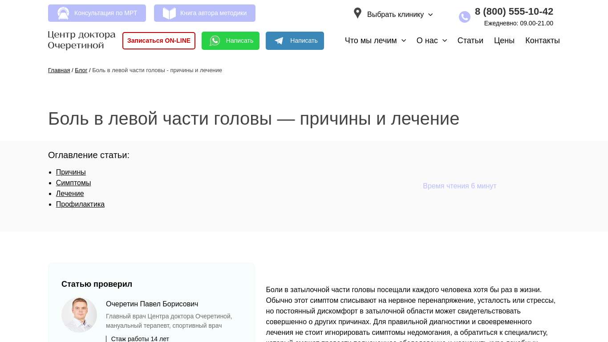Viewport: 608px width, 342px height.
Task: Click the Telegram paper plane icon
Action: coord(279,41)
